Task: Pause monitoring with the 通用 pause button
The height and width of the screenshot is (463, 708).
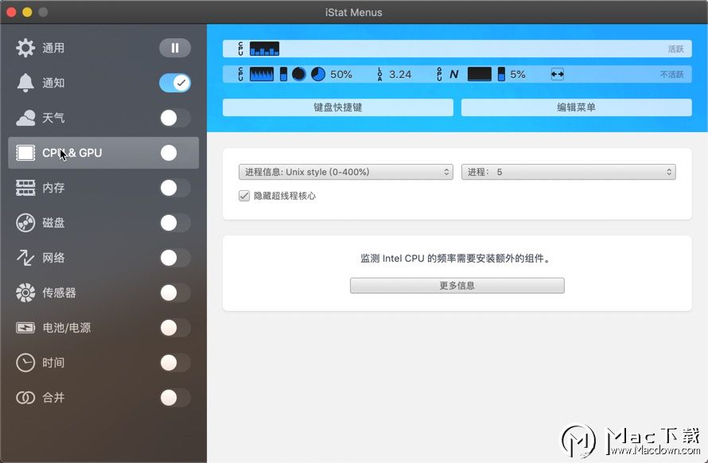Action: (175, 48)
